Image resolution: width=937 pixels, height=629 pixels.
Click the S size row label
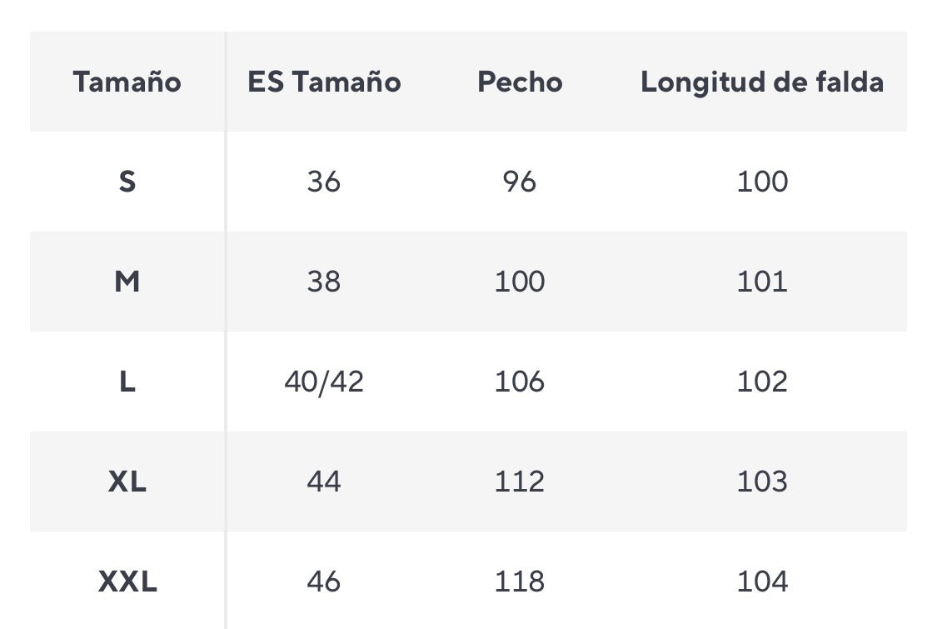click(x=127, y=181)
